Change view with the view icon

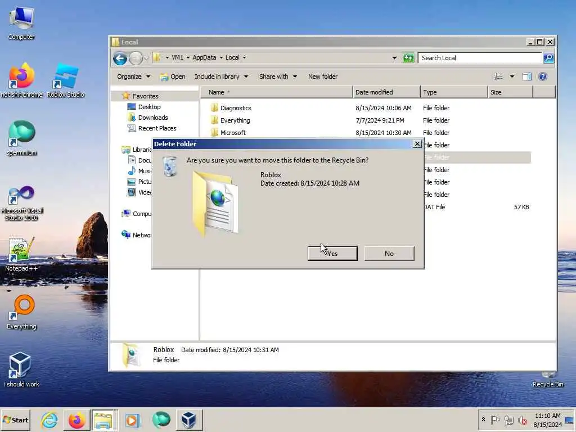pos(498,76)
